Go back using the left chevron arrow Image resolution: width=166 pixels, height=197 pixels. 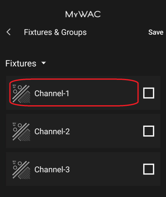coord(8,32)
